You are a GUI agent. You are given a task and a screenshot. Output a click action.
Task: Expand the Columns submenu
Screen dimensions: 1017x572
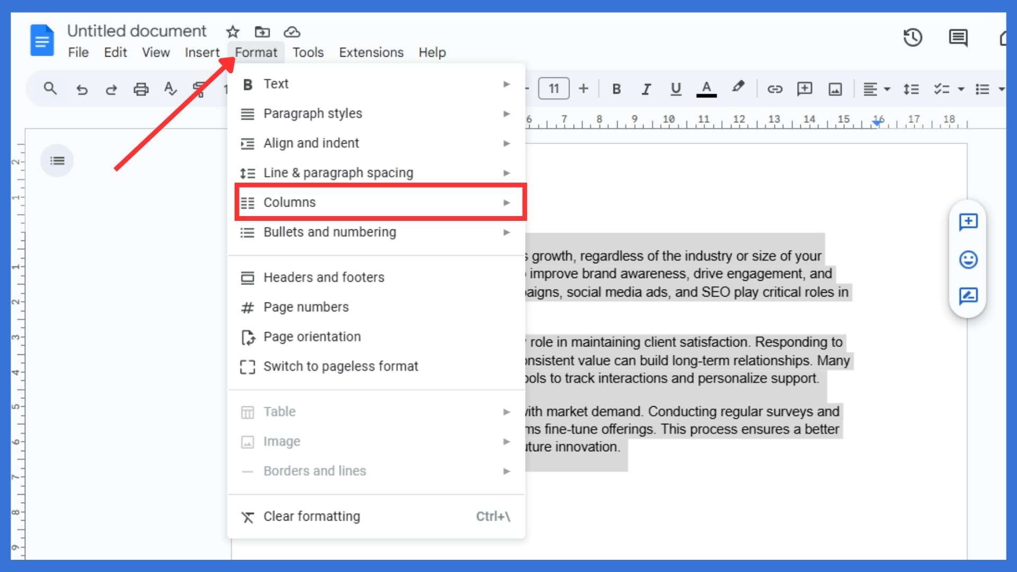click(376, 202)
